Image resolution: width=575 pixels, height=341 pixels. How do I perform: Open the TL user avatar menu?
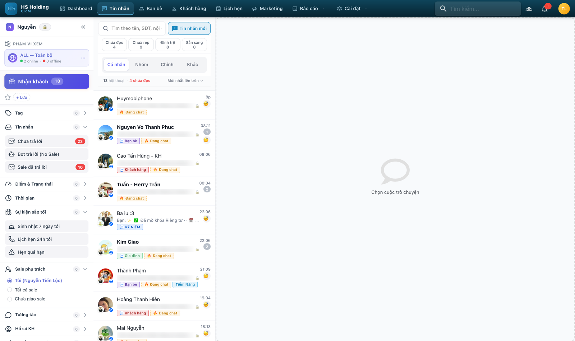564,9
